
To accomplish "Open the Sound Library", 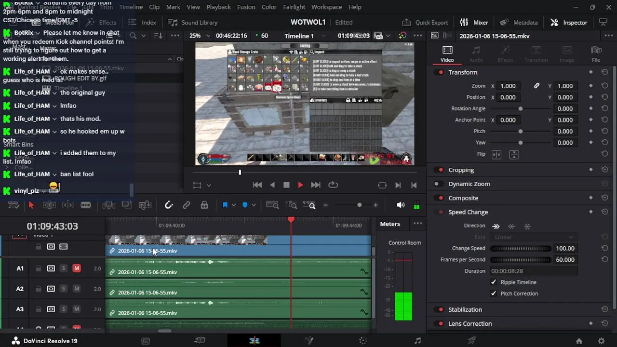I will click(x=193, y=23).
